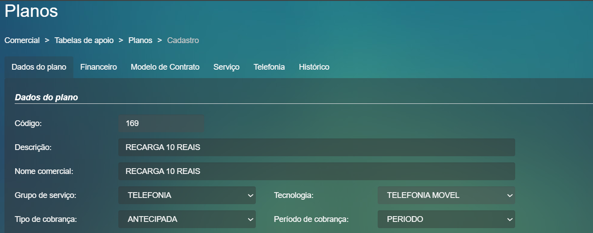The height and width of the screenshot is (233, 593).
Task: Go to the Telefonia tab
Action: (269, 67)
